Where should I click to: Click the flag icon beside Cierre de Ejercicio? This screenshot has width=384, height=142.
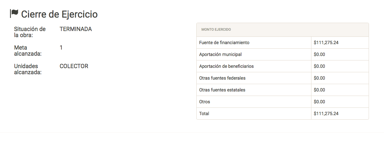tap(14, 13)
